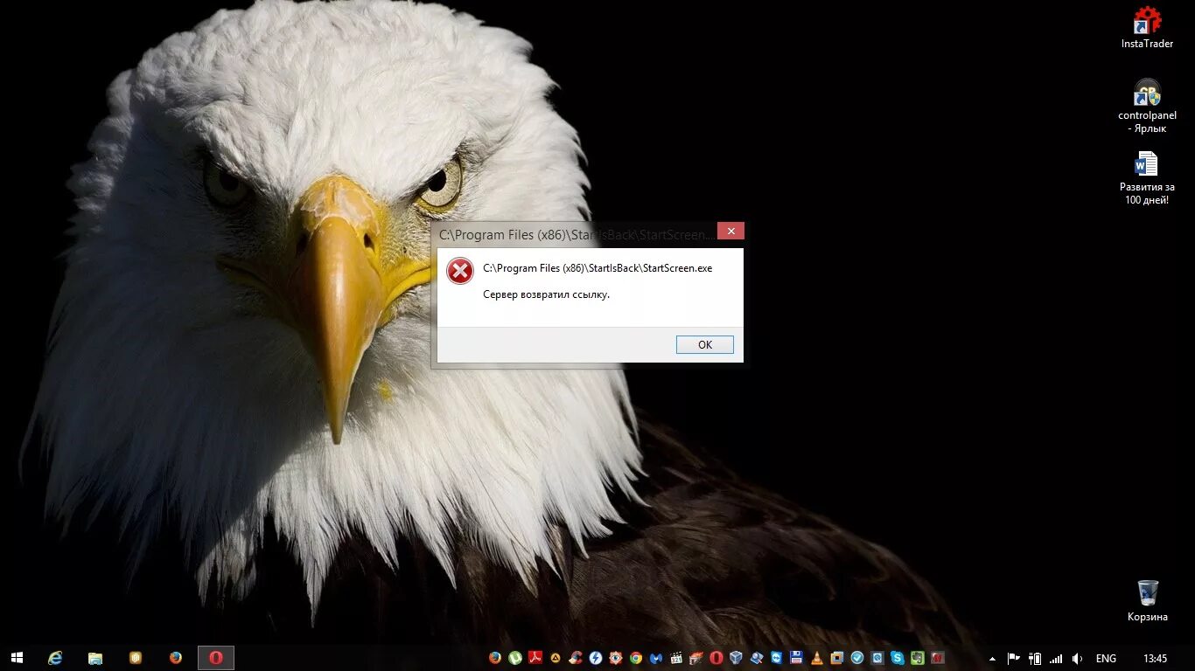Screen dimensions: 1195x671
Task: Check battery power status icon
Action: [1035, 659]
